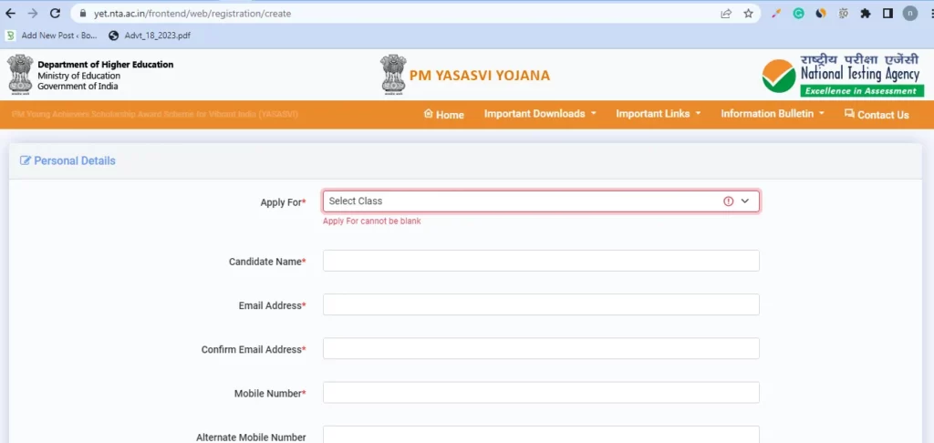Image resolution: width=934 pixels, height=443 pixels.
Task: Click the browser forward arrow
Action: [x=32, y=13]
